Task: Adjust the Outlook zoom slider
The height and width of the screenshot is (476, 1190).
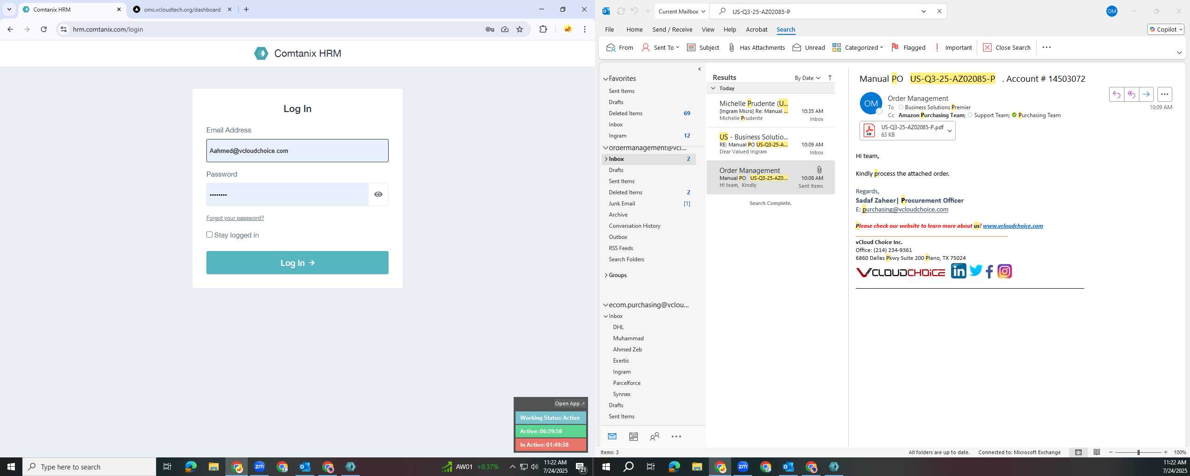Action: [x=1138, y=452]
